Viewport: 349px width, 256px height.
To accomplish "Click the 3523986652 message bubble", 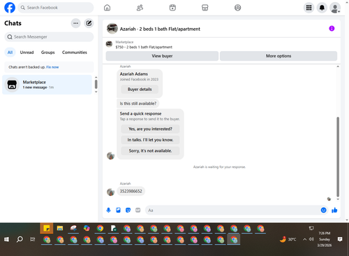I will point(131,191).
